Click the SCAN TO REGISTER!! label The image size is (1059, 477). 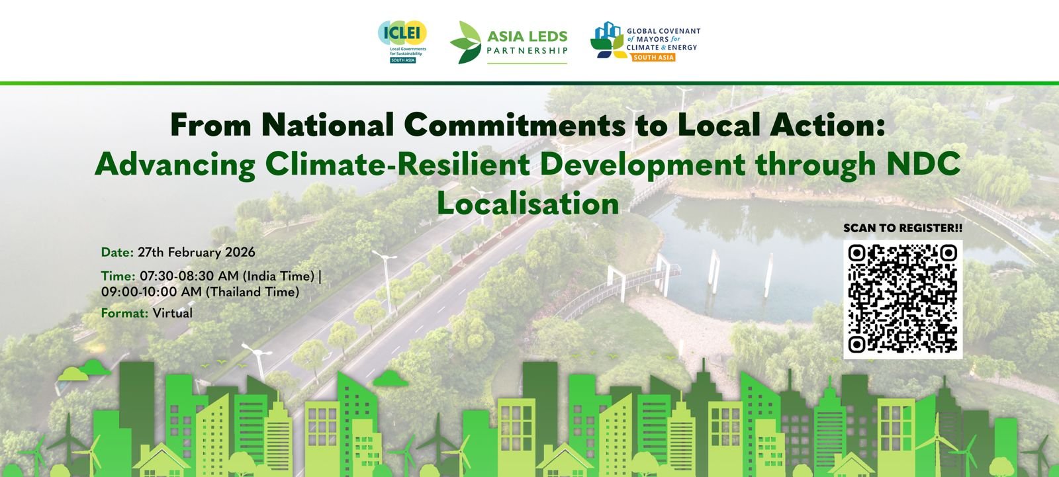902,228
